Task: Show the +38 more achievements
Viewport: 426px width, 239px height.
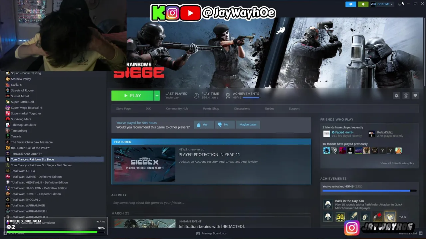Action: 402,217
